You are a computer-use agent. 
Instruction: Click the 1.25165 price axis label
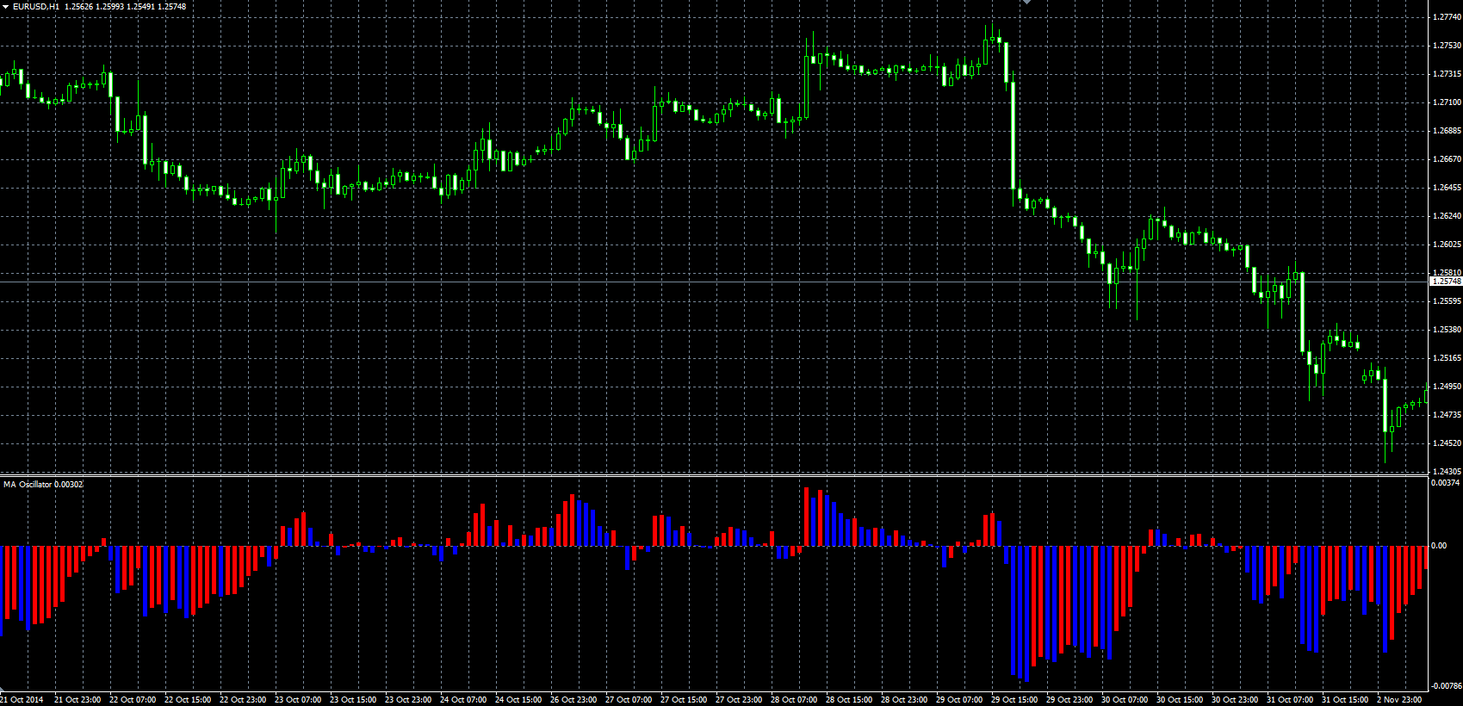point(1447,358)
